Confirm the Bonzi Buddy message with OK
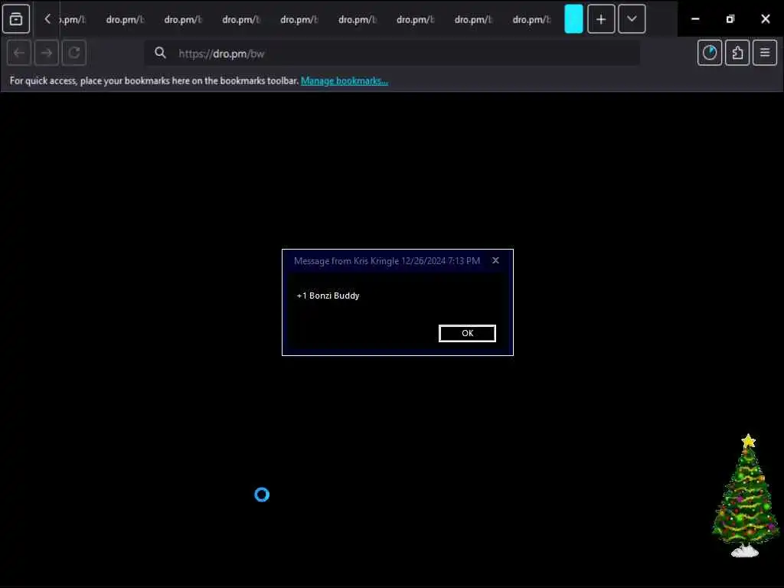Image resolution: width=784 pixels, height=588 pixels. [x=467, y=333]
